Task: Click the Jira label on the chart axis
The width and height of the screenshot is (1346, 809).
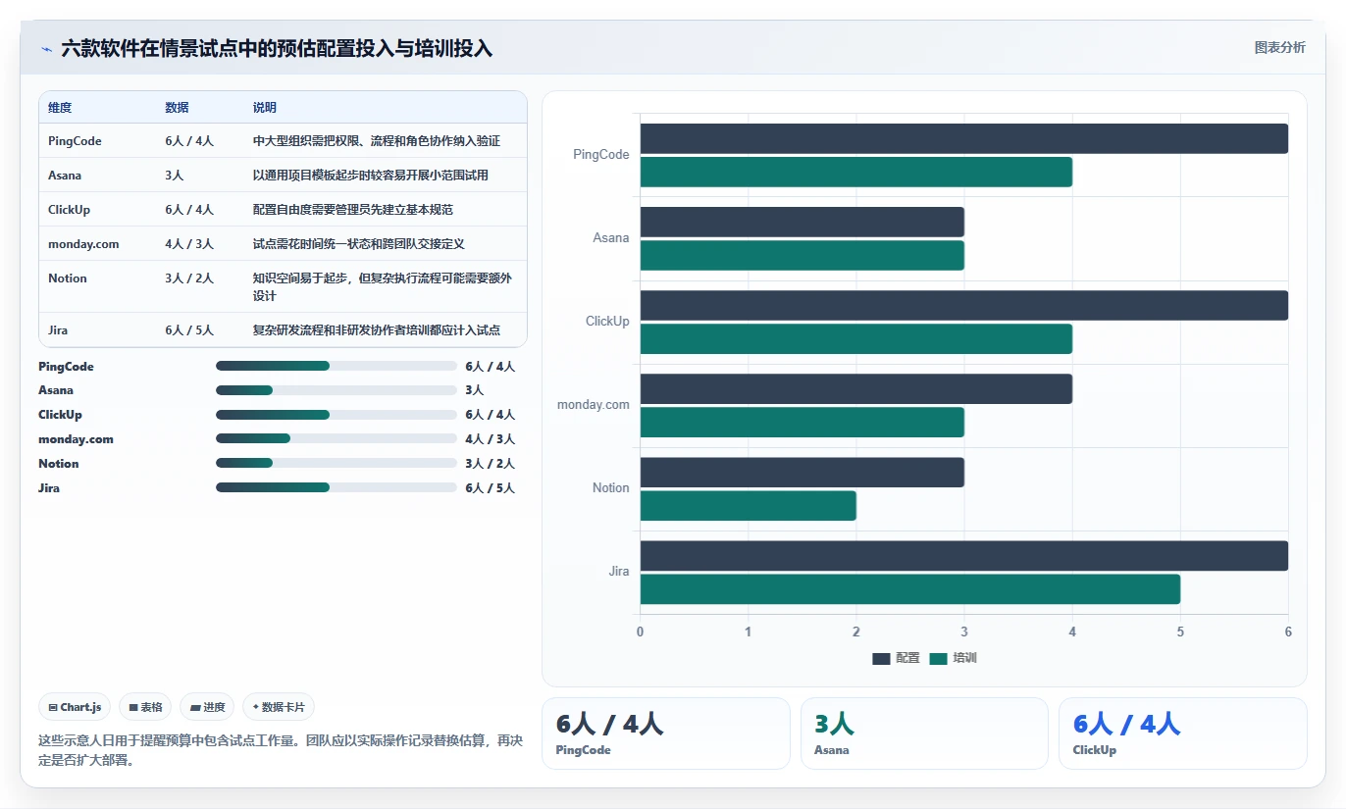Action: tap(619, 572)
